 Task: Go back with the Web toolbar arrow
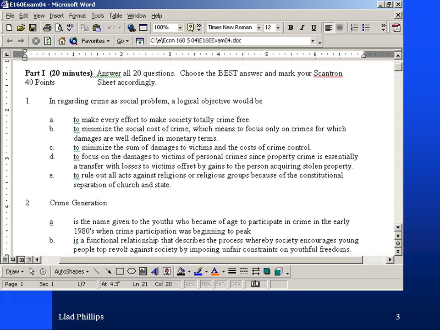[x=10, y=41]
